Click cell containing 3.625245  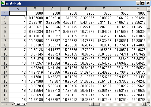coord(52,22)
